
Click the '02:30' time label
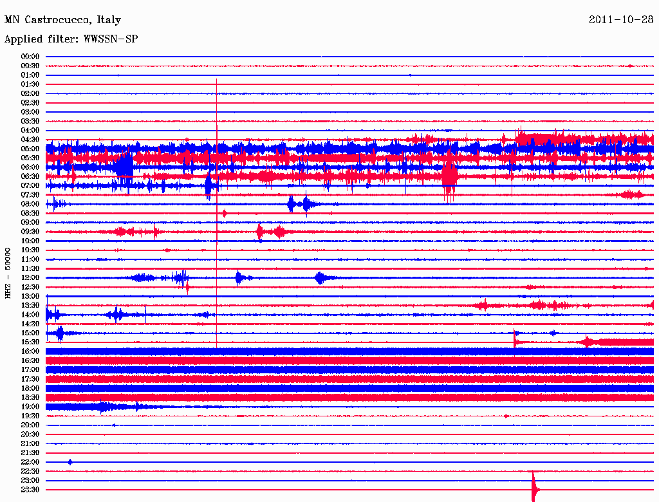click(30, 102)
